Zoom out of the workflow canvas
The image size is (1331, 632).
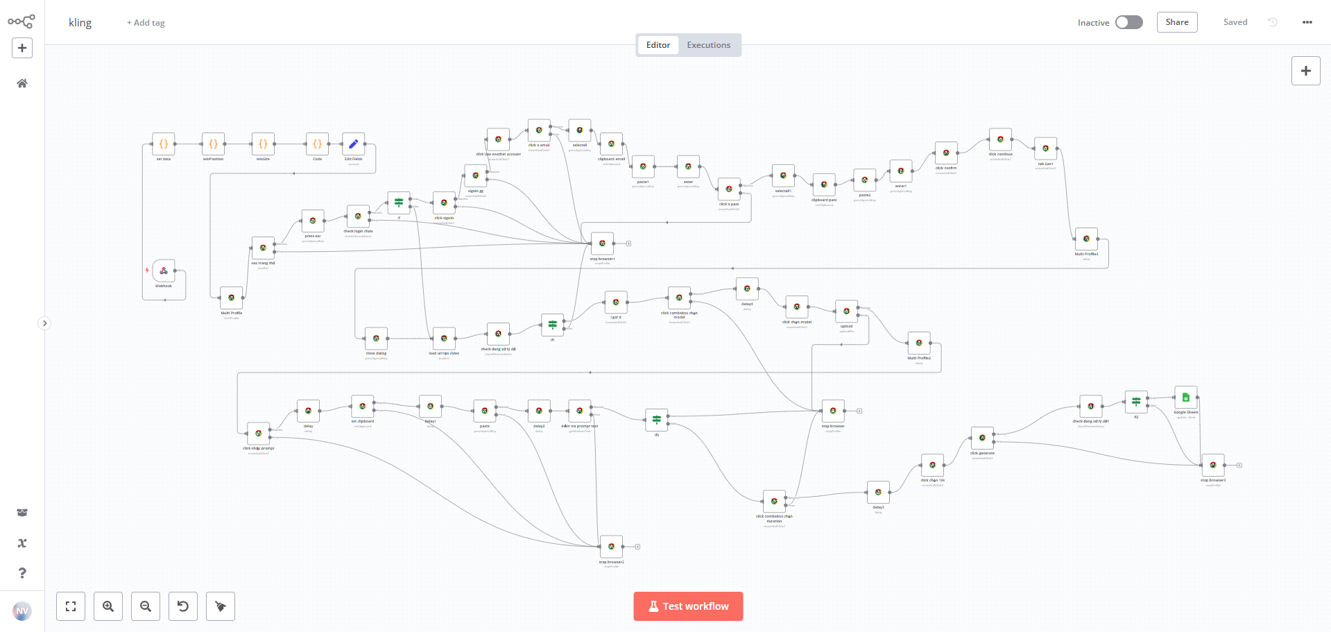point(146,606)
